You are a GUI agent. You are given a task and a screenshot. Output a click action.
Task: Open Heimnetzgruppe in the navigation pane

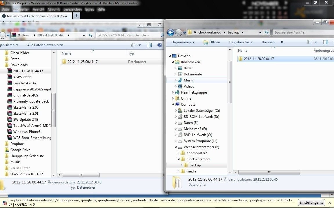194,92
